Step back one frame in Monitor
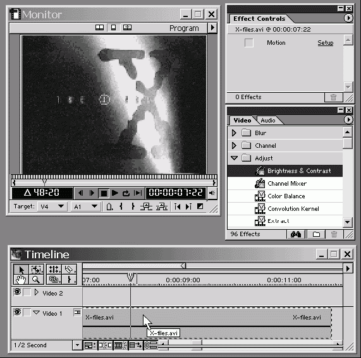This screenshot has width=361, height=358. [80, 193]
